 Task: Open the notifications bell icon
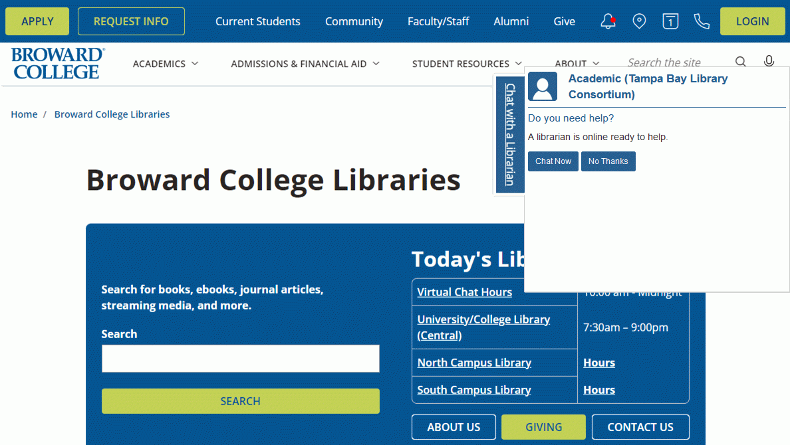tap(608, 21)
